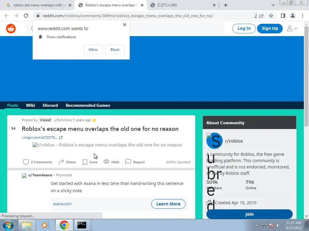Open the media player taskbar icon
The width and height of the screenshot is (309, 231).
click(45, 225)
